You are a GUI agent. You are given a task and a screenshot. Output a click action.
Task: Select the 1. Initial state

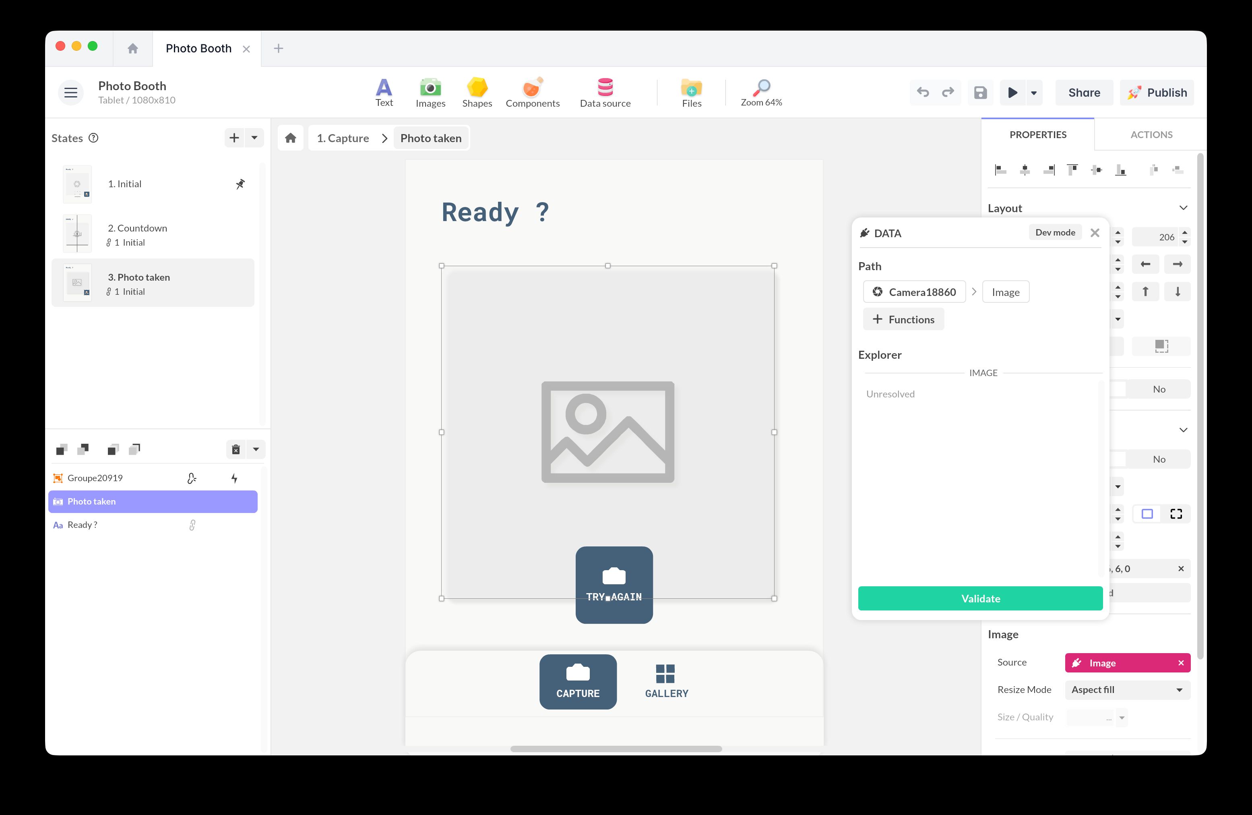click(153, 184)
